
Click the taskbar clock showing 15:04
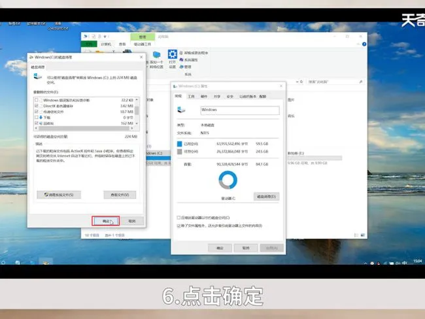tap(417, 261)
